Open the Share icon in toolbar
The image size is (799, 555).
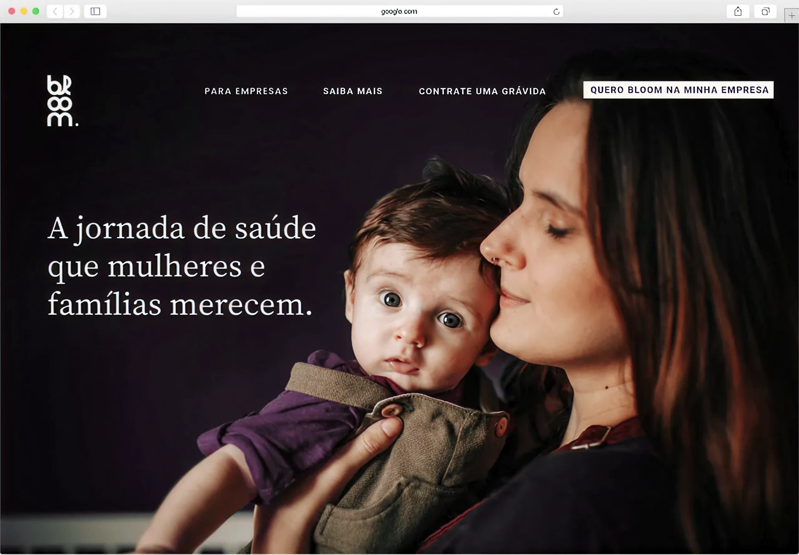(x=738, y=12)
